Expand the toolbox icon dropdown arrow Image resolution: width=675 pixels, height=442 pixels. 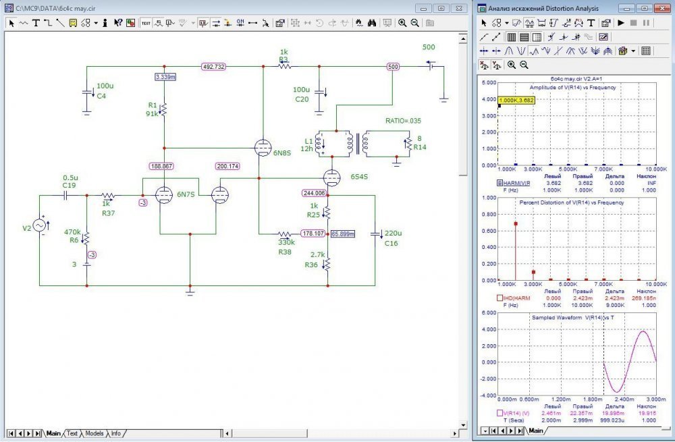[x=633, y=51]
